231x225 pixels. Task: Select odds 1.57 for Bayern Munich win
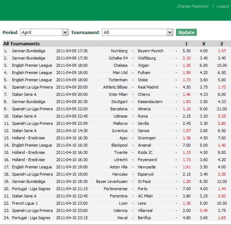(222, 51)
